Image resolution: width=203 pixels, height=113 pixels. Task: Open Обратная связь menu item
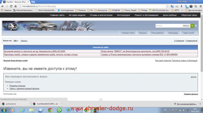point(189,15)
